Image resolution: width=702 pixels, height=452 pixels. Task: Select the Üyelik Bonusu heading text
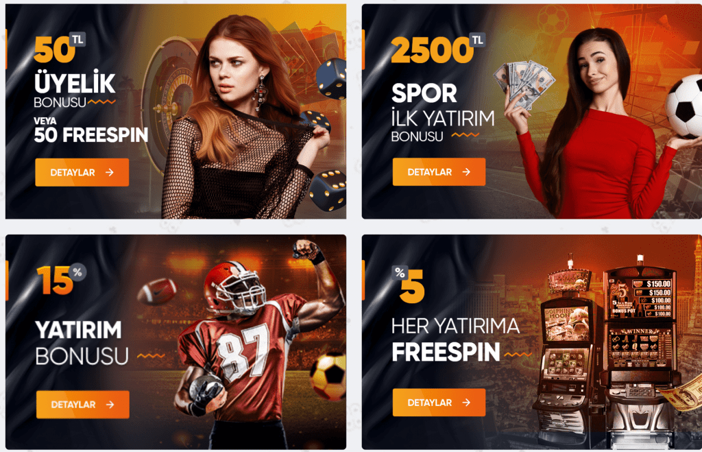click(75, 91)
